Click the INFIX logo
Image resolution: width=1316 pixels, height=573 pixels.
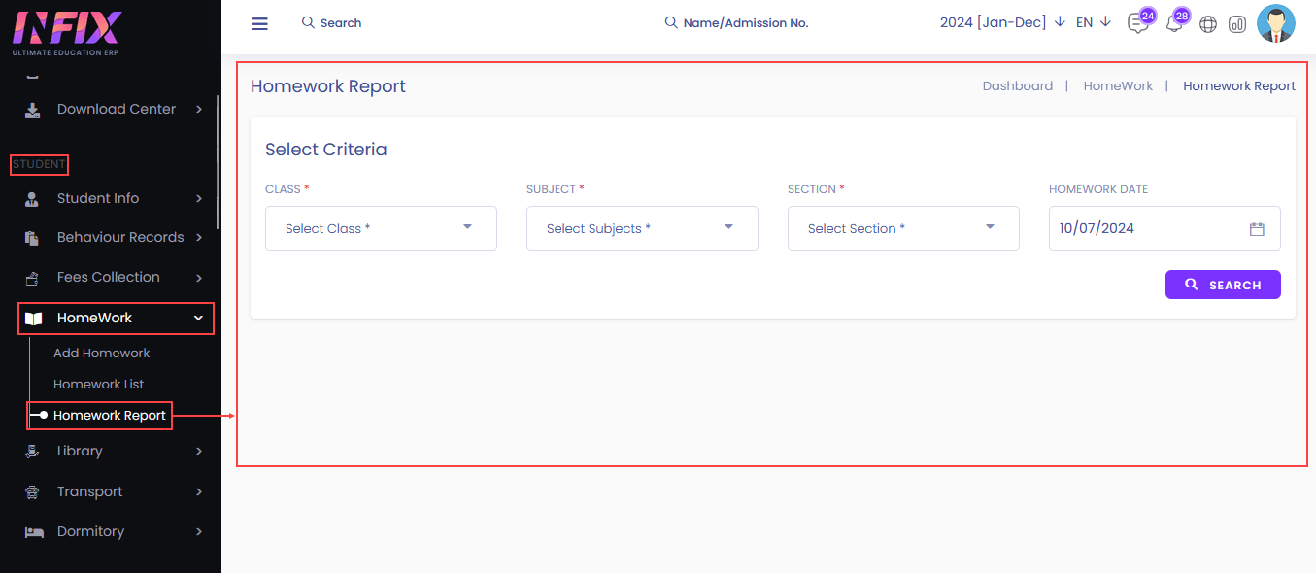pos(67,33)
